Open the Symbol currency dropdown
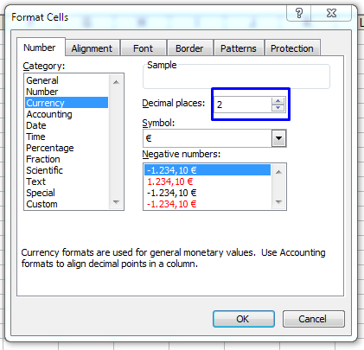The width and height of the screenshot is (364, 350). [x=278, y=138]
